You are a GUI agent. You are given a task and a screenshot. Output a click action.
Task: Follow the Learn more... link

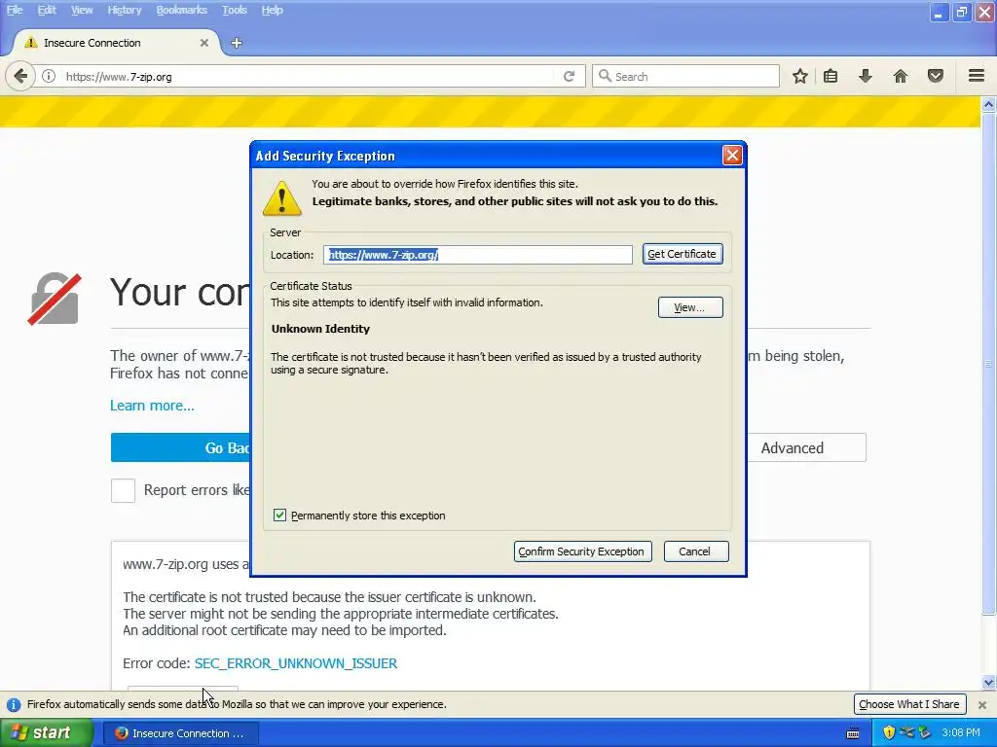[152, 406]
